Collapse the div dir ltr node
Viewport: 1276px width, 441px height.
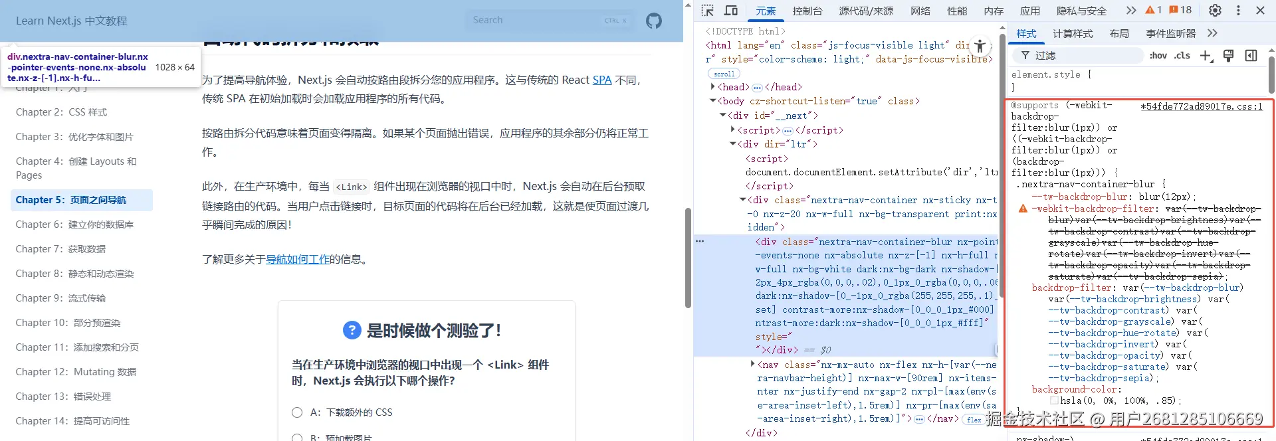(x=733, y=144)
